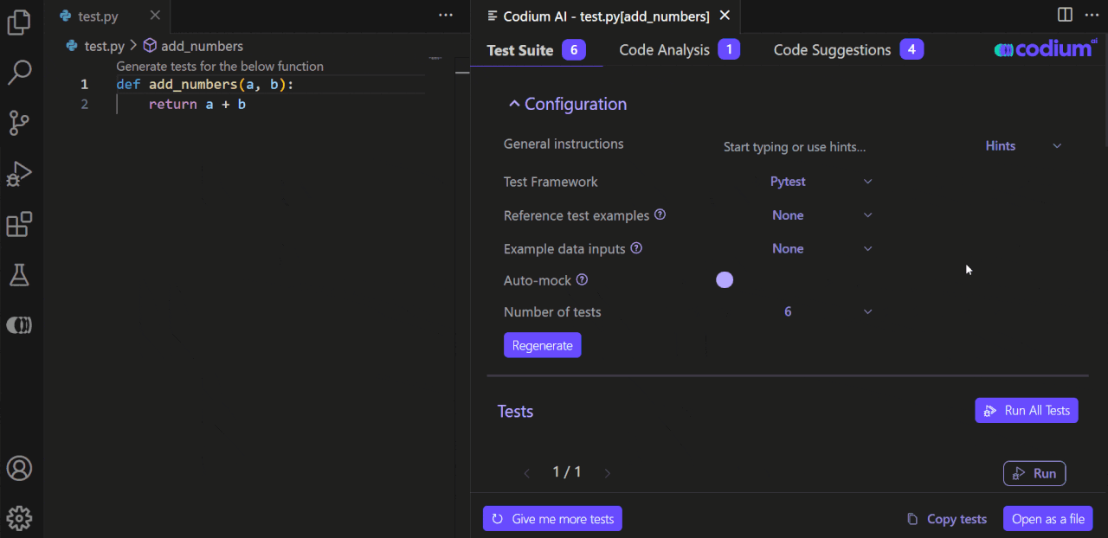1108x538 pixels.
Task: Open editor more actions ellipsis menu
Action: click(x=446, y=16)
